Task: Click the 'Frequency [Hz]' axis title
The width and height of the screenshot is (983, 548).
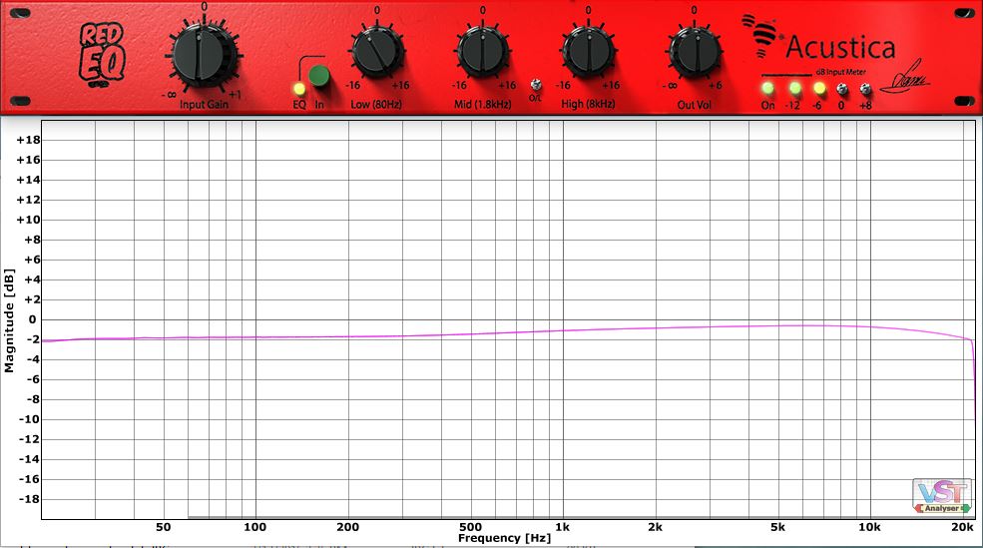Action: (x=504, y=538)
